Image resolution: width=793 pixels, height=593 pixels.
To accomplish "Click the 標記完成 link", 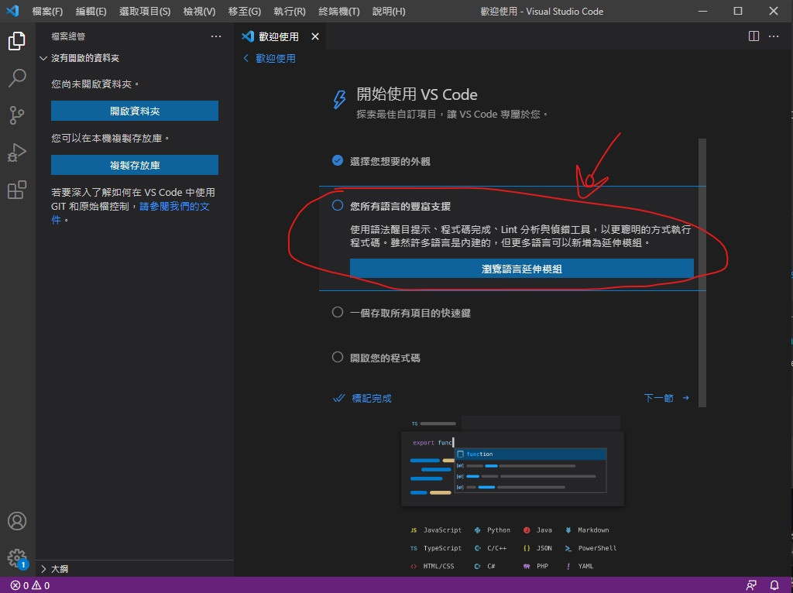I will coord(362,399).
